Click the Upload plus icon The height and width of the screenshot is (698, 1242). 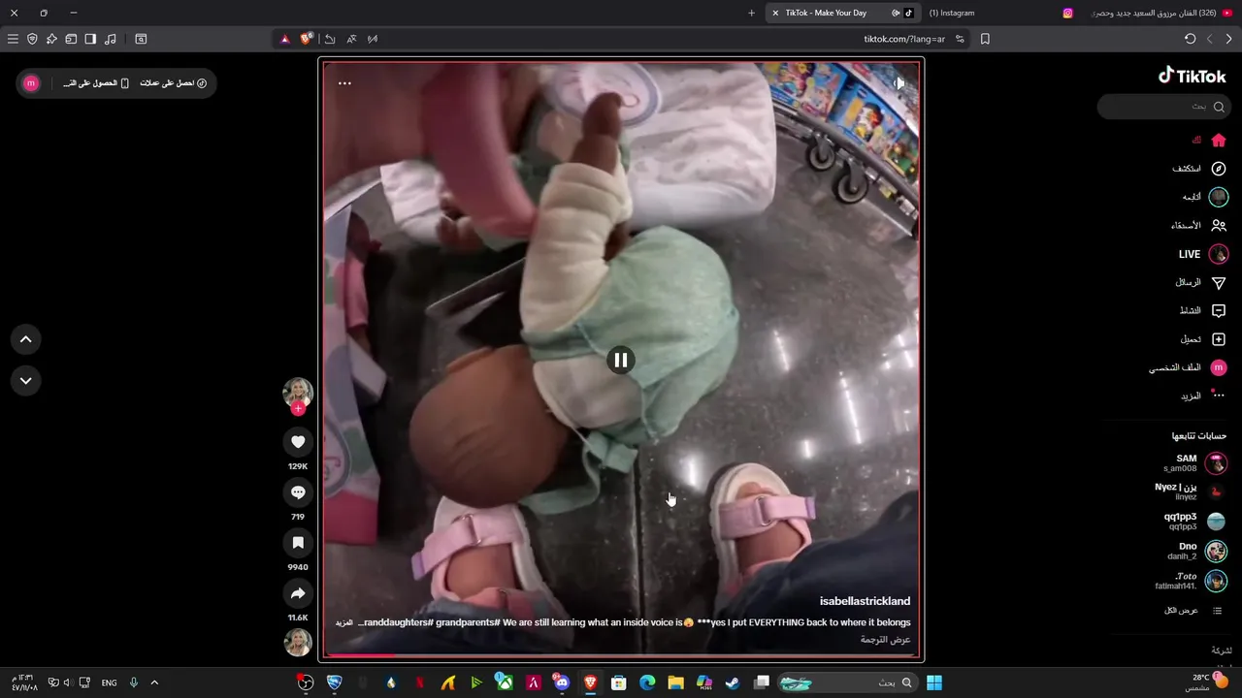pyautogui.click(x=1219, y=339)
